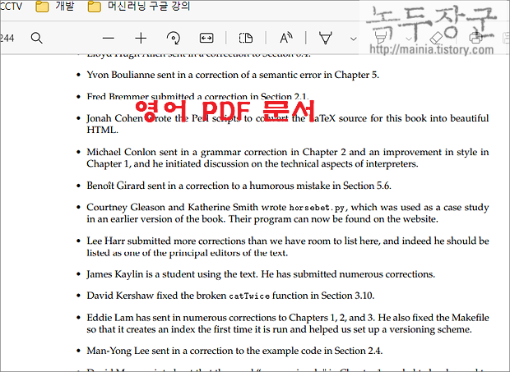Zoom out with the minus button
Image resolution: width=510 pixels, height=372 pixels.
click(x=109, y=39)
